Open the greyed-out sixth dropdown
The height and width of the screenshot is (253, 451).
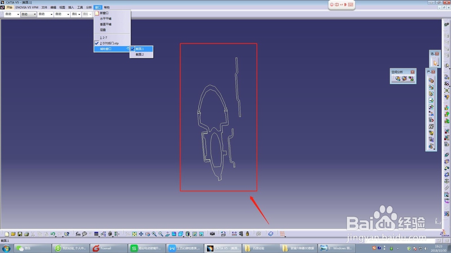(87, 14)
